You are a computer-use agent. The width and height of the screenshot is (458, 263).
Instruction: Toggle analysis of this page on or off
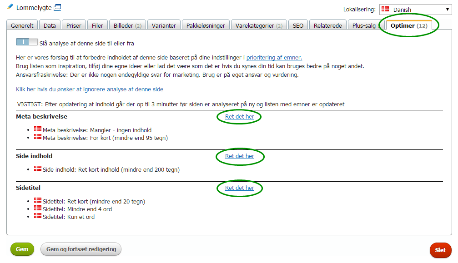26,42
